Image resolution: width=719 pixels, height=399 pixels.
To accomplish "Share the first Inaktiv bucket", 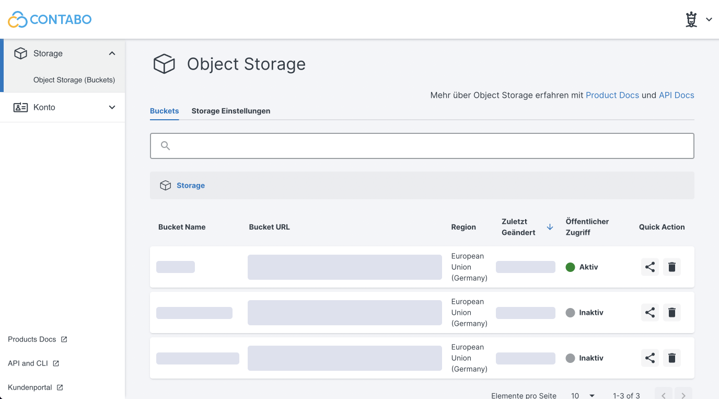I will 650,313.
